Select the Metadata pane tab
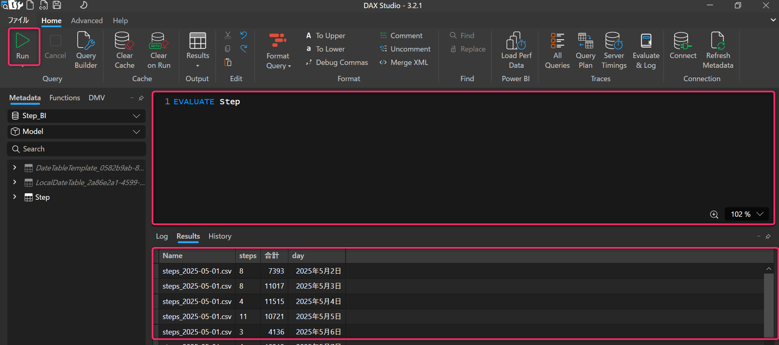The image size is (779, 345). click(25, 98)
